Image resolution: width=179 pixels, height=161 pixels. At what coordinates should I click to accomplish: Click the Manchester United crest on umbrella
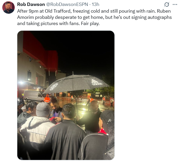[x=54, y=87]
